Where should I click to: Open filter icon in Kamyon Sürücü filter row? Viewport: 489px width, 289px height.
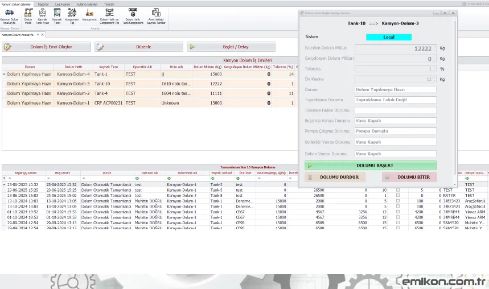click(x=467, y=178)
